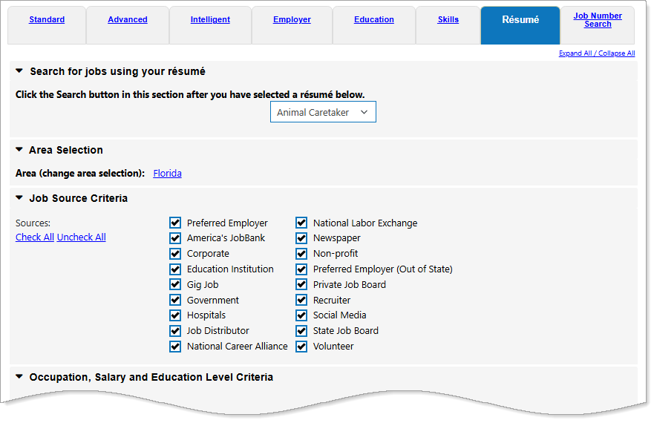Toggle the National Labor Exchange checkbox
654x423 pixels.
point(301,223)
